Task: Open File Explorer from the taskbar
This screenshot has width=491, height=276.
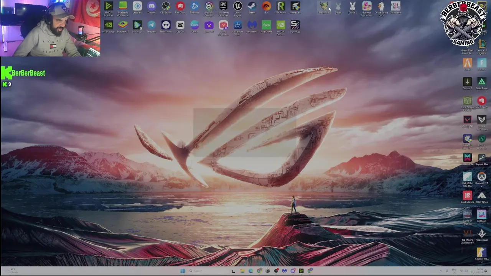Action: pyautogui.click(x=242, y=271)
